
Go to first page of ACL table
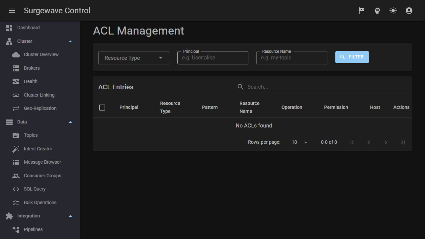point(352,142)
